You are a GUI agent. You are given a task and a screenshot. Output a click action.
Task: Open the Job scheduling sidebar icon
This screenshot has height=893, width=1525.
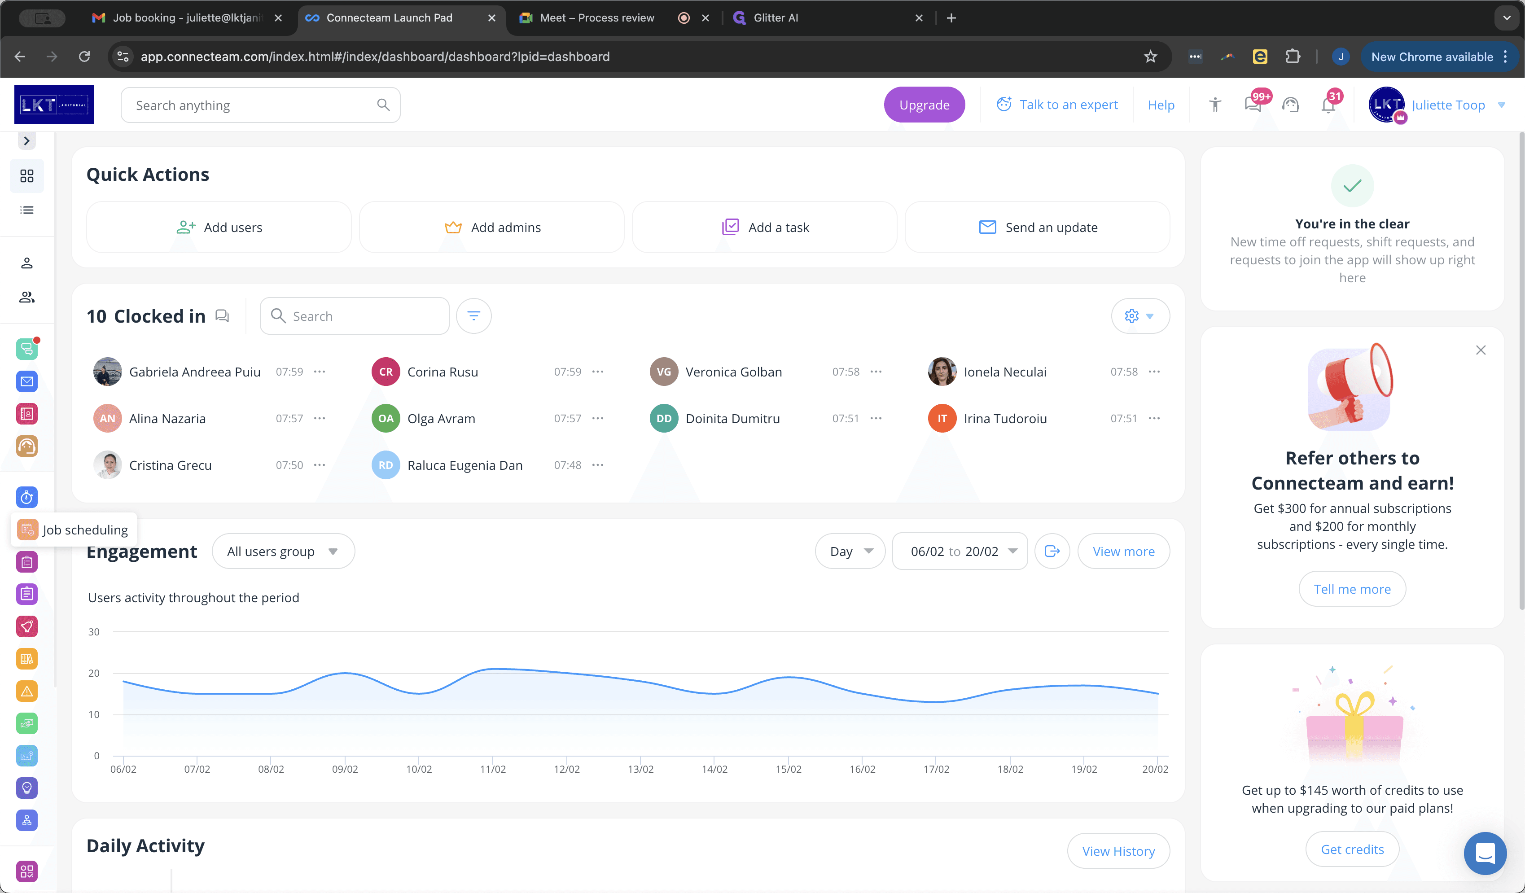pyautogui.click(x=27, y=530)
